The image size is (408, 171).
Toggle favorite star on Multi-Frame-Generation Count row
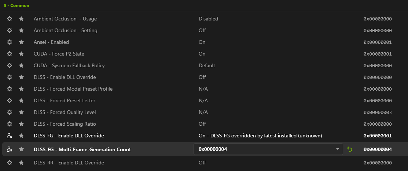(x=21, y=149)
